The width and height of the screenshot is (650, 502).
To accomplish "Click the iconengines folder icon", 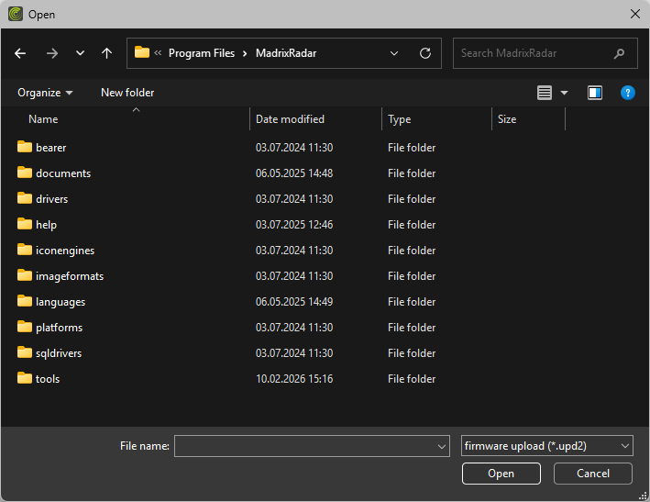I will click(25, 250).
